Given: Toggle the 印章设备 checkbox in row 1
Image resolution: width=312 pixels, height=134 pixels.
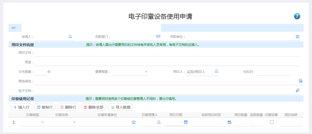Looking at the screenshot, I should pyautogui.click(x=272, y=122).
